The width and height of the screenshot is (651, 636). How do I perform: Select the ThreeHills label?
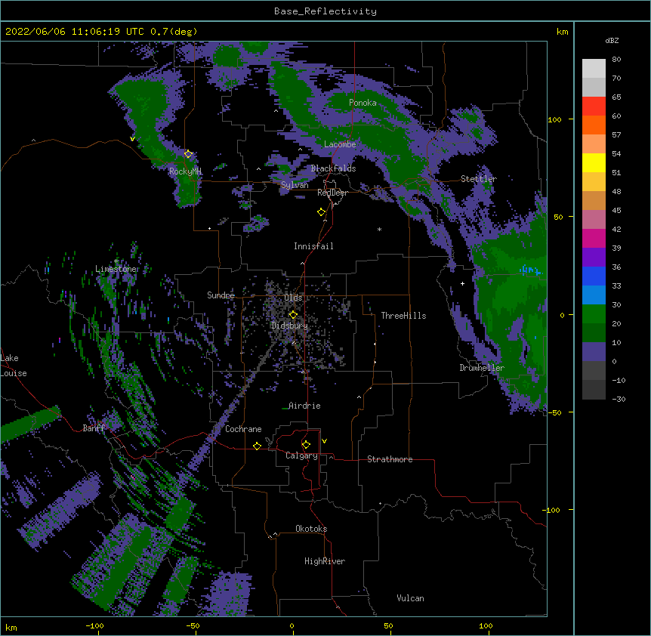coord(403,316)
